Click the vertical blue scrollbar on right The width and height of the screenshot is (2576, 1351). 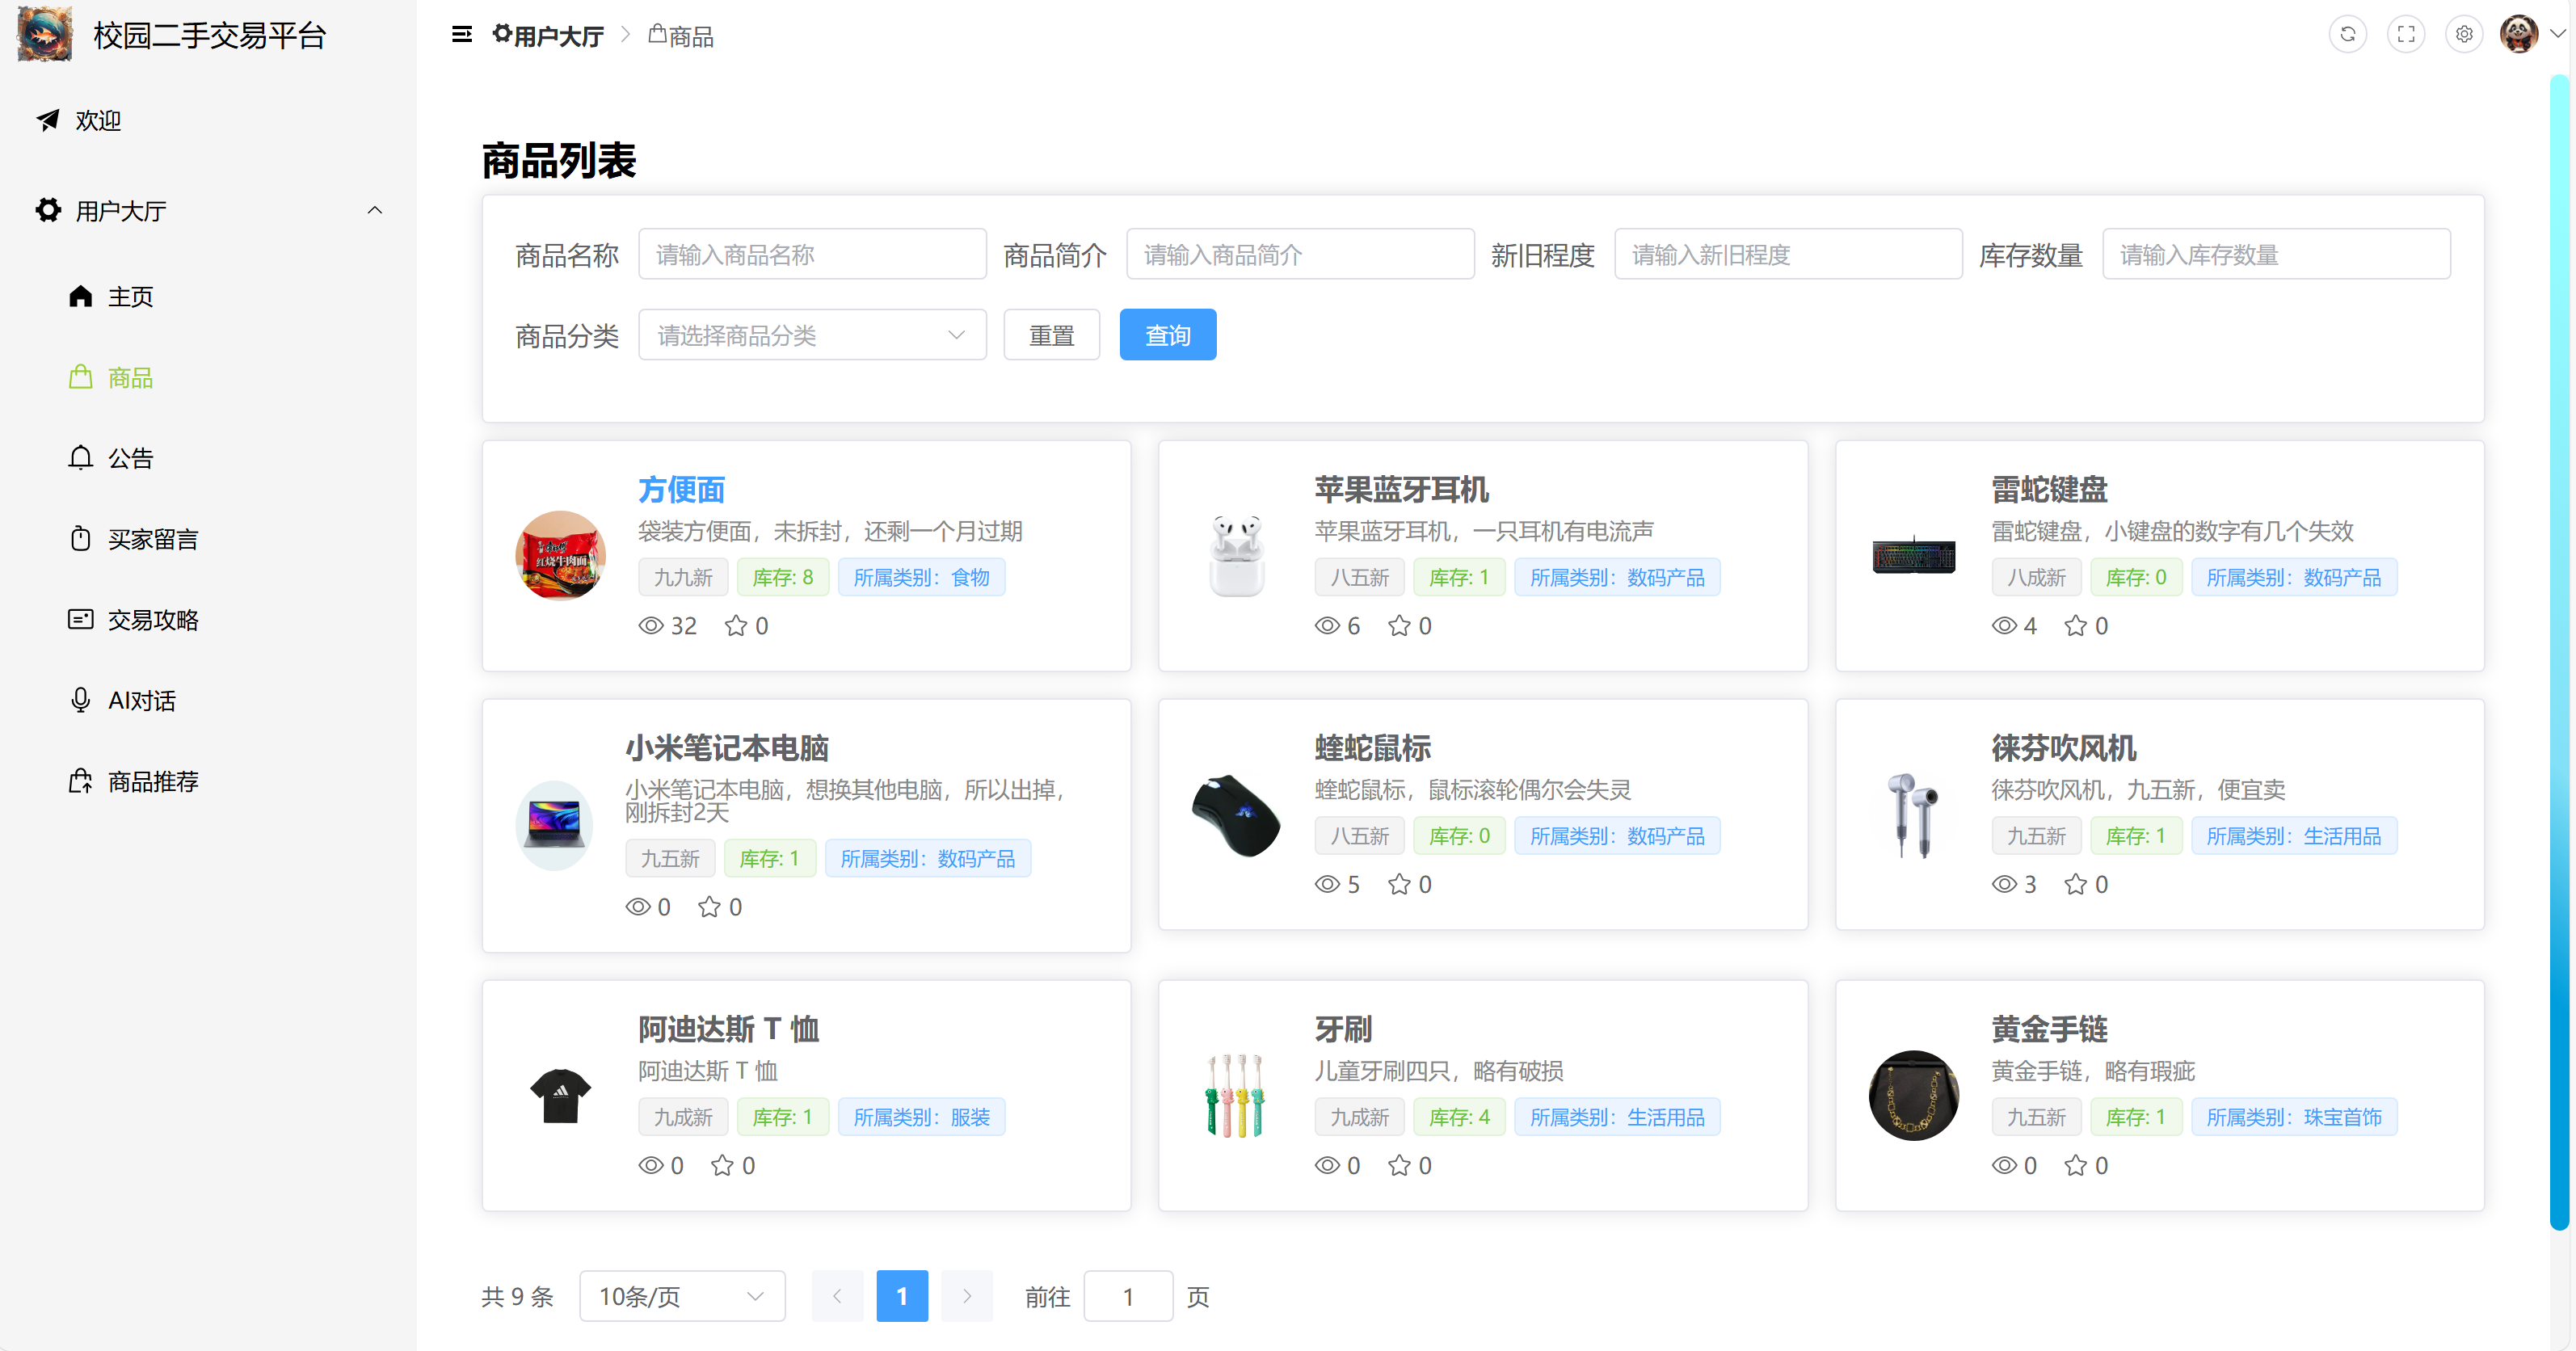click(2559, 650)
